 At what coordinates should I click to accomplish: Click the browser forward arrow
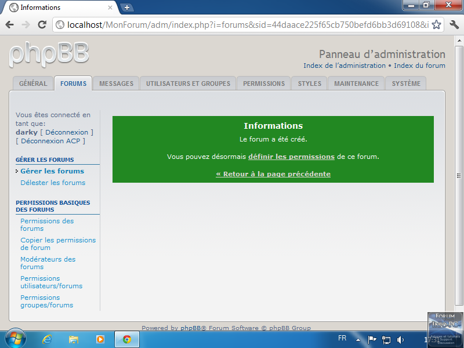coord(26,24)
